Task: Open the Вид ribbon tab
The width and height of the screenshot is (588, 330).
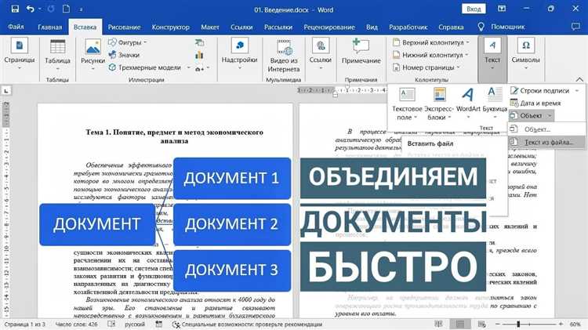Action: [x=372, y=27]
